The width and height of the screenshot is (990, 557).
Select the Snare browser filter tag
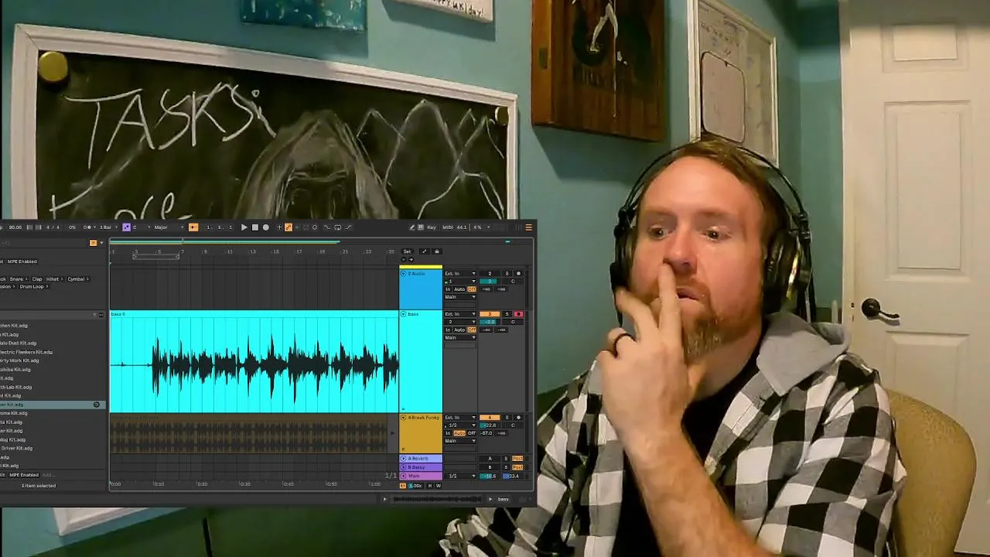(x=19, y=278)
